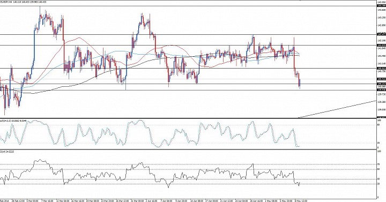This screenshot has width=386, height=202.
Task: Click the 141.490 price axis label
Action: (381, 56)
